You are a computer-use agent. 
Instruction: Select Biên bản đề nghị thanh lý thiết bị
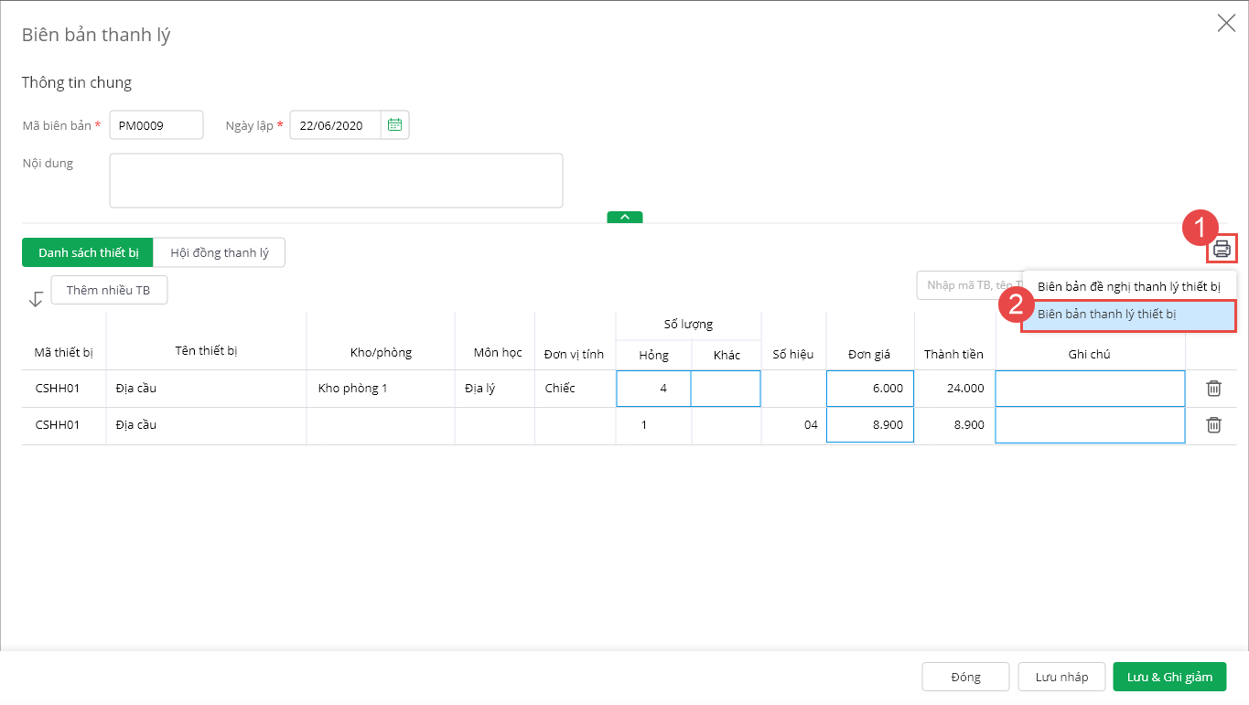[1128, 286]
